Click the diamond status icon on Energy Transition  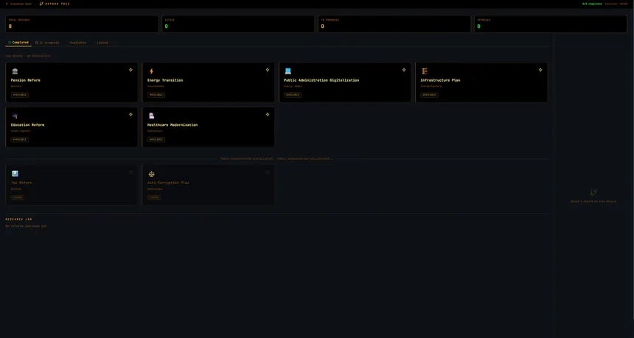click(x=268, y=70)
